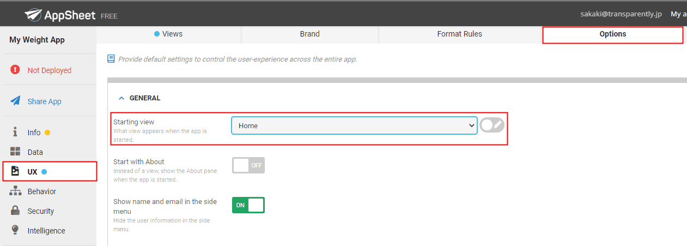
Task: Click the Behavior hierarchy icon
Action: pyautogui.click(x=15, y=191)
